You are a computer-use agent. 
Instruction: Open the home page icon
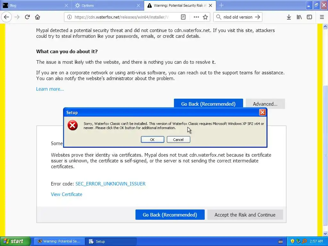point(37,17)
